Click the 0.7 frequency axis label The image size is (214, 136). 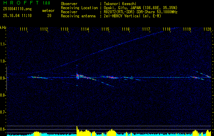point(2,112)
